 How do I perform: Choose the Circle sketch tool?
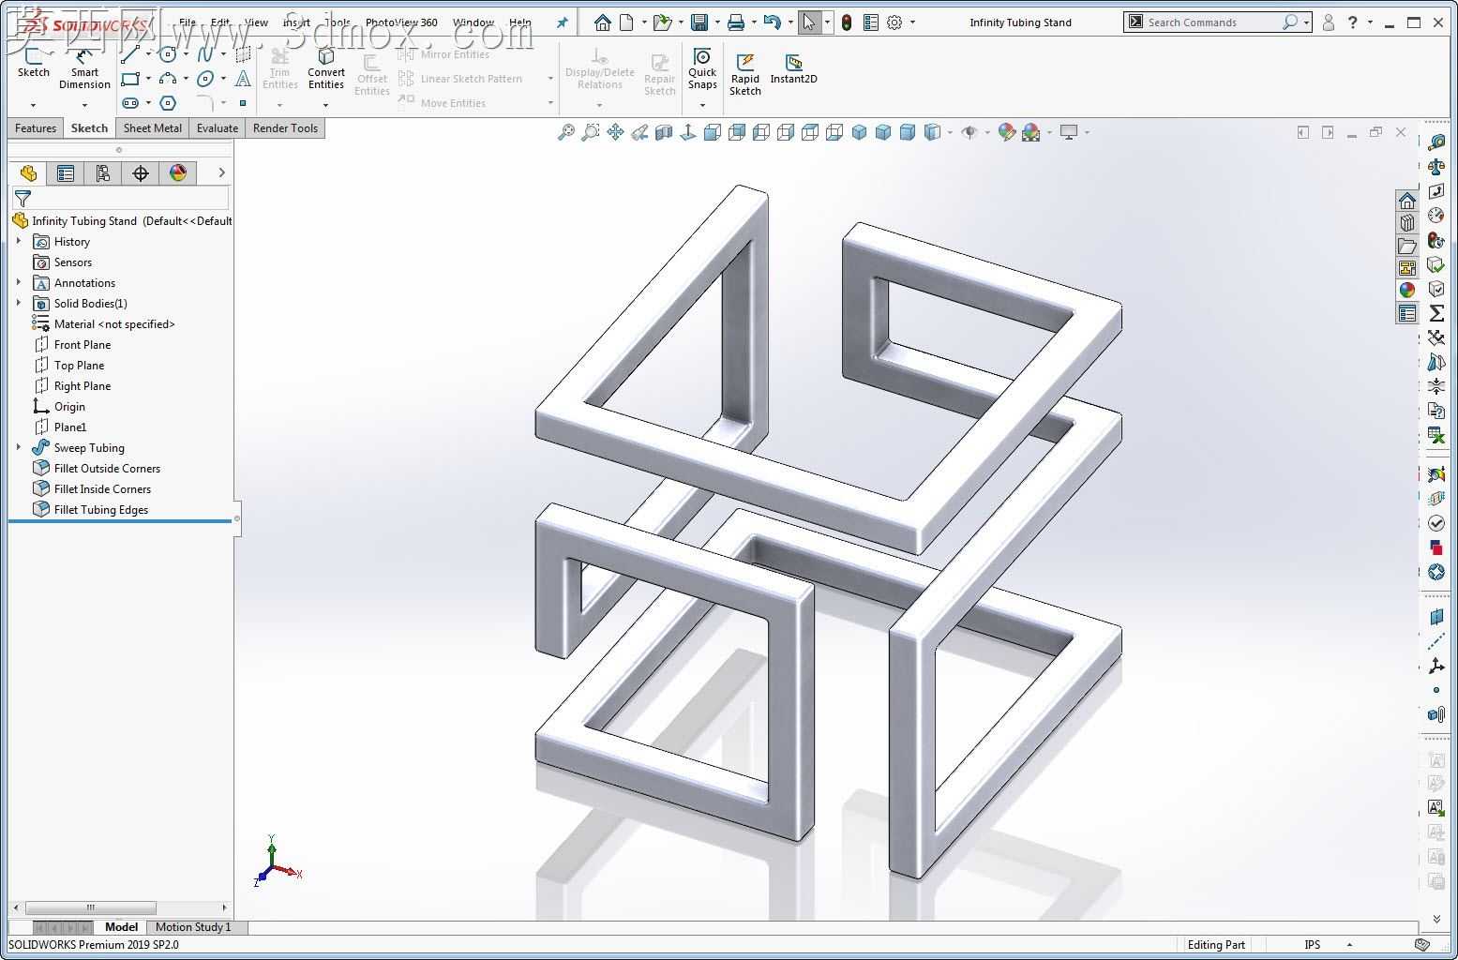click(x=168, y=54)
